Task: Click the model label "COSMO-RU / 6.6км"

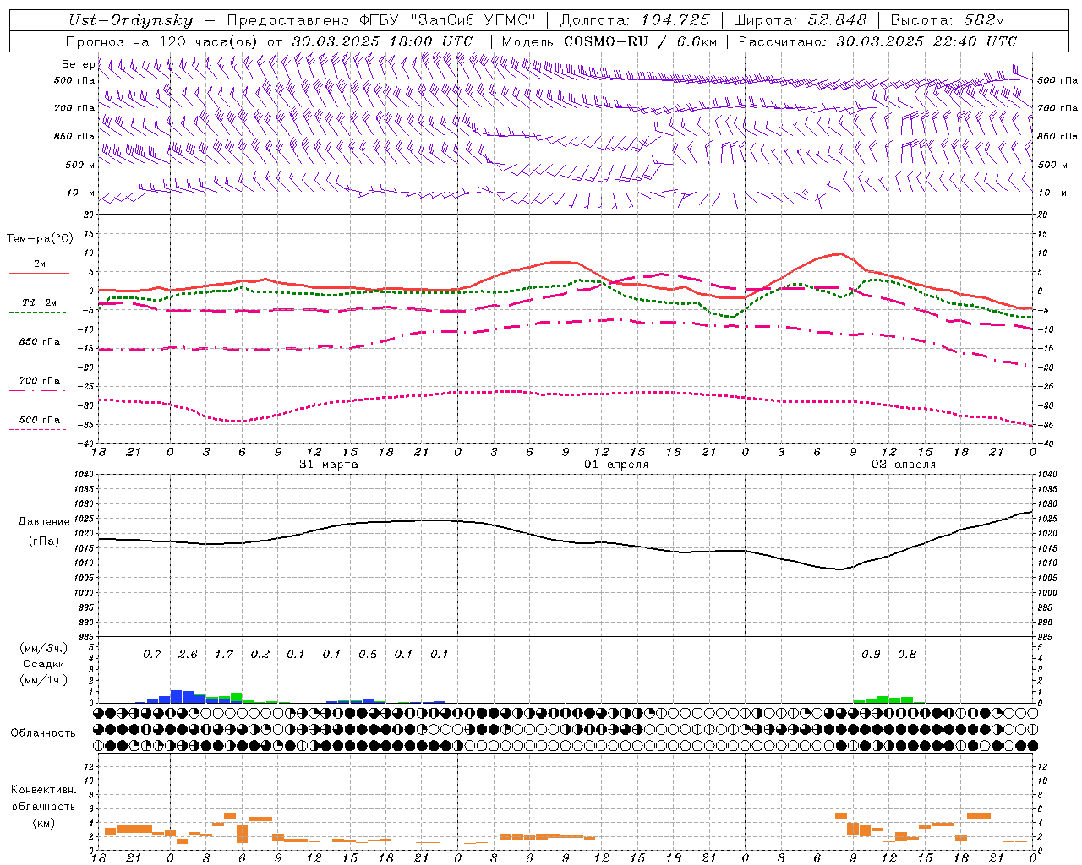Action: click(641, 41)
